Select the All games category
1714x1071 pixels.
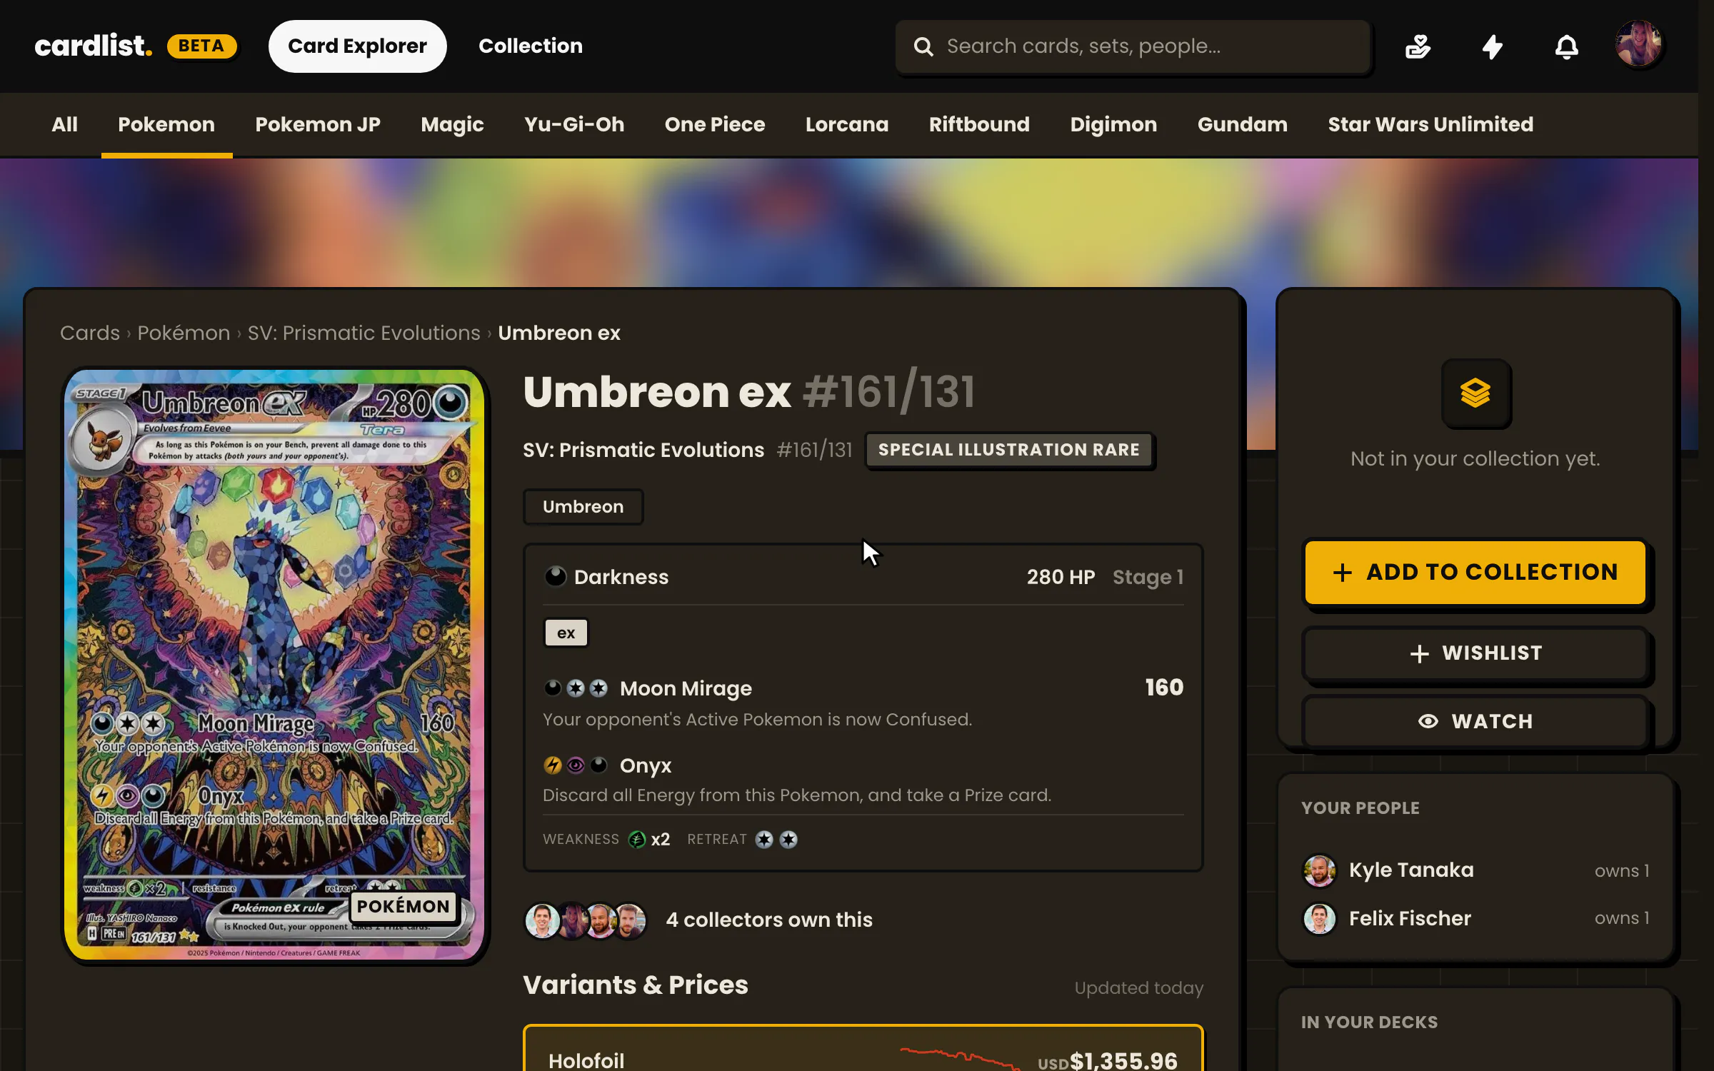64,124
